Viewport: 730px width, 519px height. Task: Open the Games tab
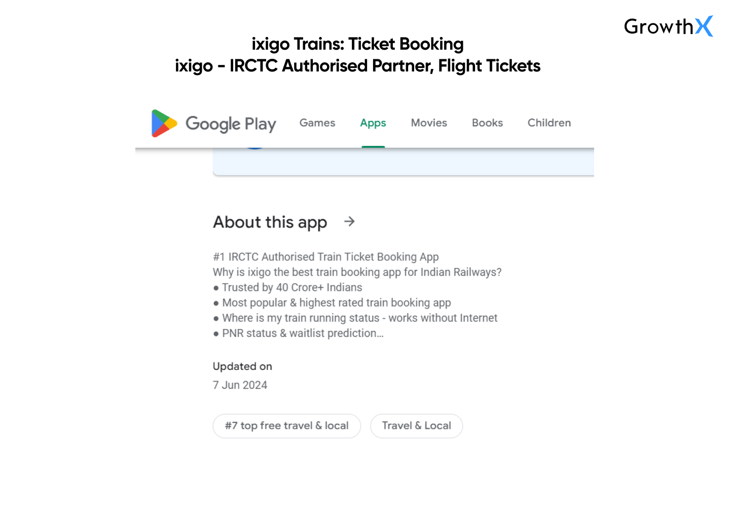click(317, 123)
